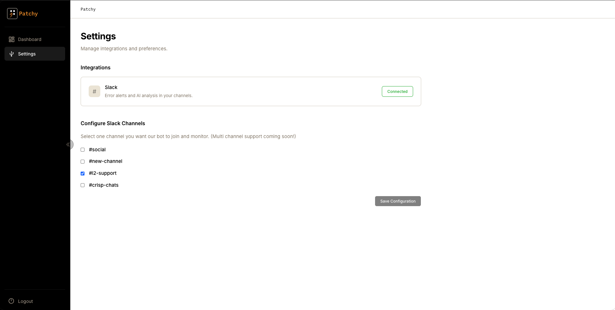The width and height of the screenshot is (615, 310).
Task: Check the #new-channel checkbox
Action: coord(83,162)
